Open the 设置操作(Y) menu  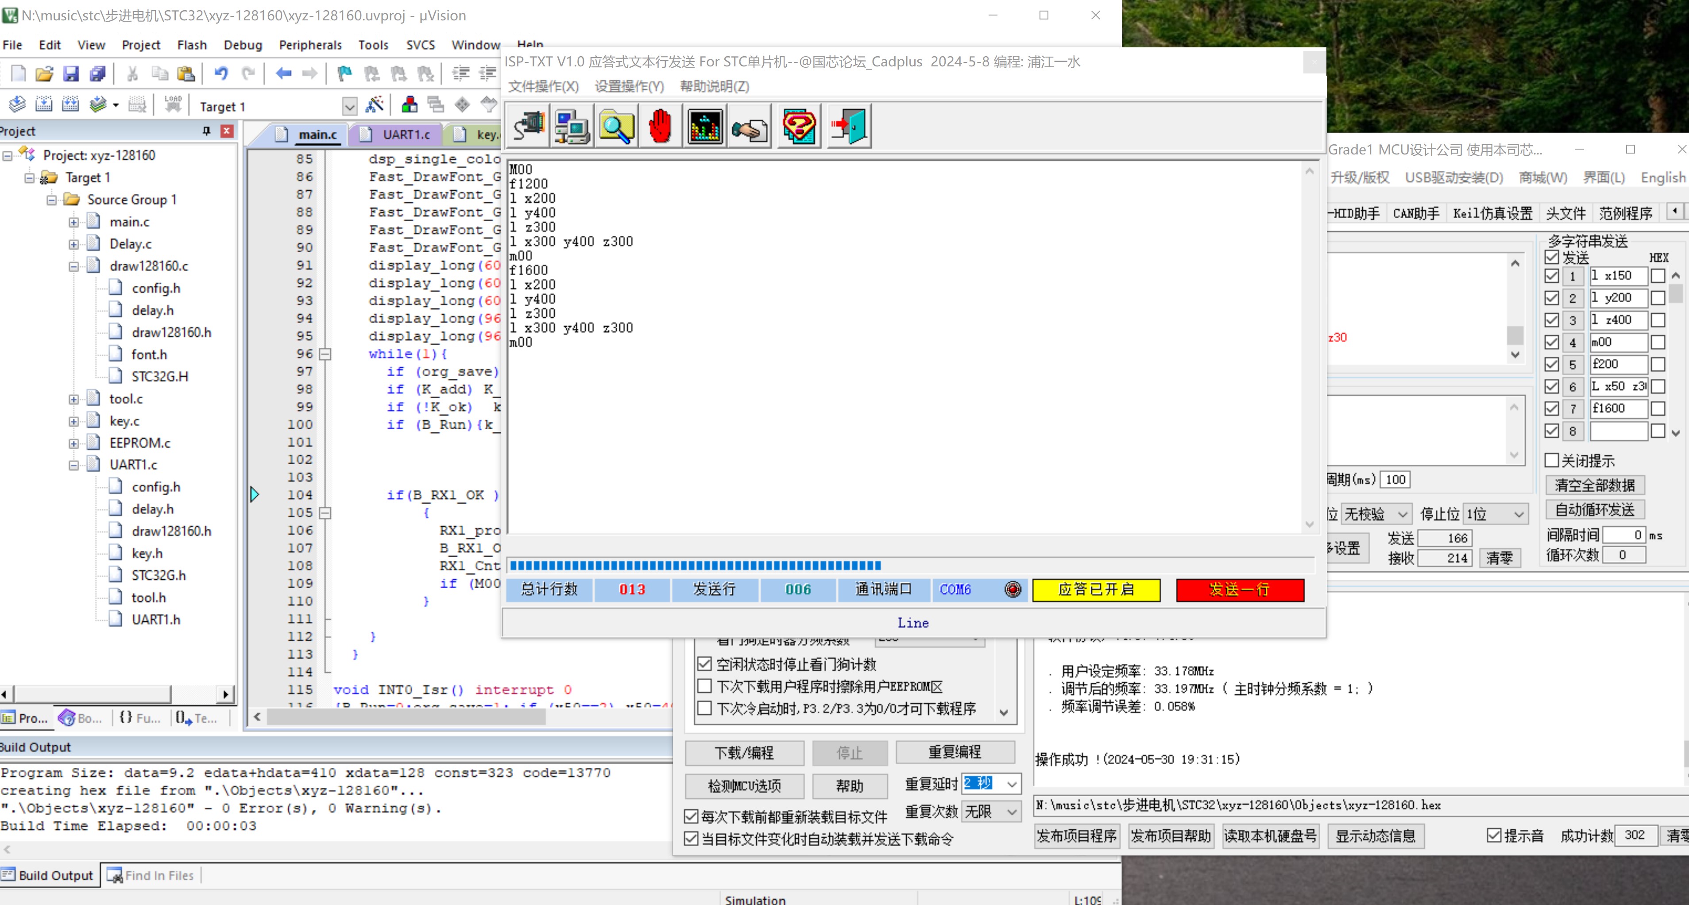pos(630,86)
